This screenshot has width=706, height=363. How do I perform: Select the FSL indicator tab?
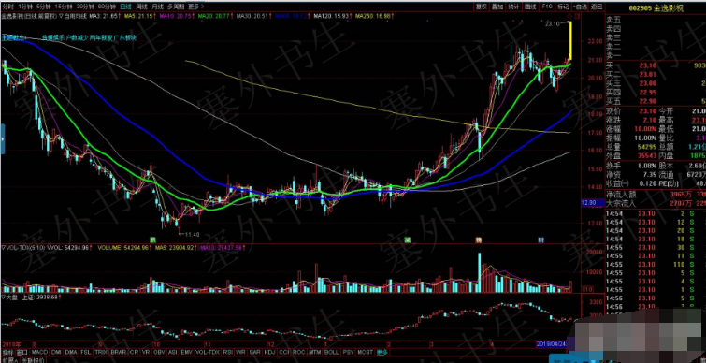[x=85, y=352]
